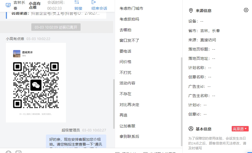Click the 咨询渠道 channel info line
Viewport: 252px width, 153px height.
click(x=56, y=14)
